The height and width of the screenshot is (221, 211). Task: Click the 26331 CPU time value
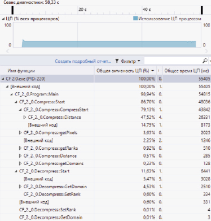click(x=204, y=118)
